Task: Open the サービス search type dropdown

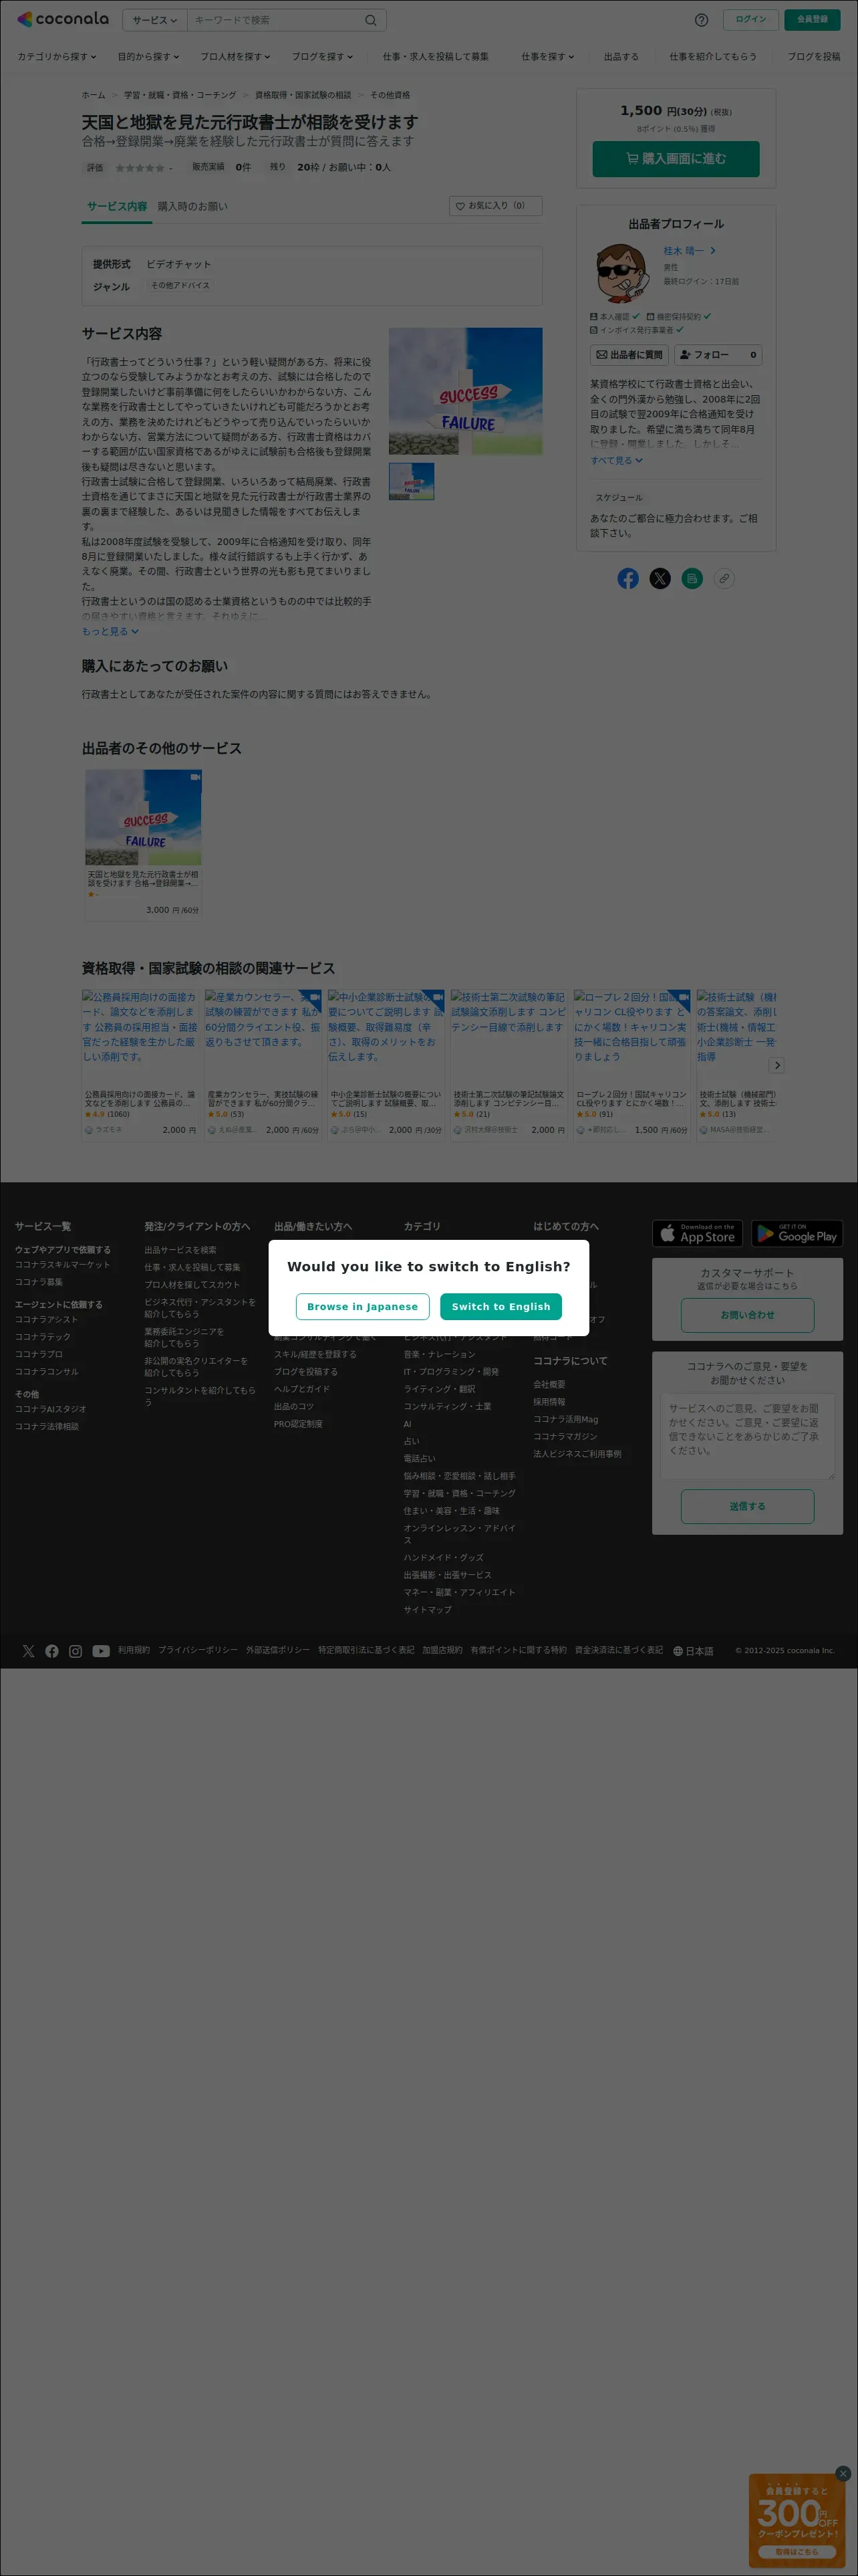Action: point(155,20)
